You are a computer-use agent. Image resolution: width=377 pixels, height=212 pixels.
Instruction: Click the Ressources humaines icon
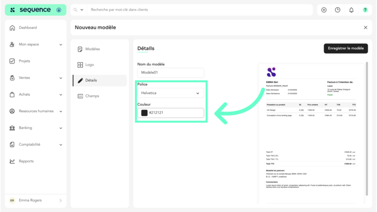[12, 111]
